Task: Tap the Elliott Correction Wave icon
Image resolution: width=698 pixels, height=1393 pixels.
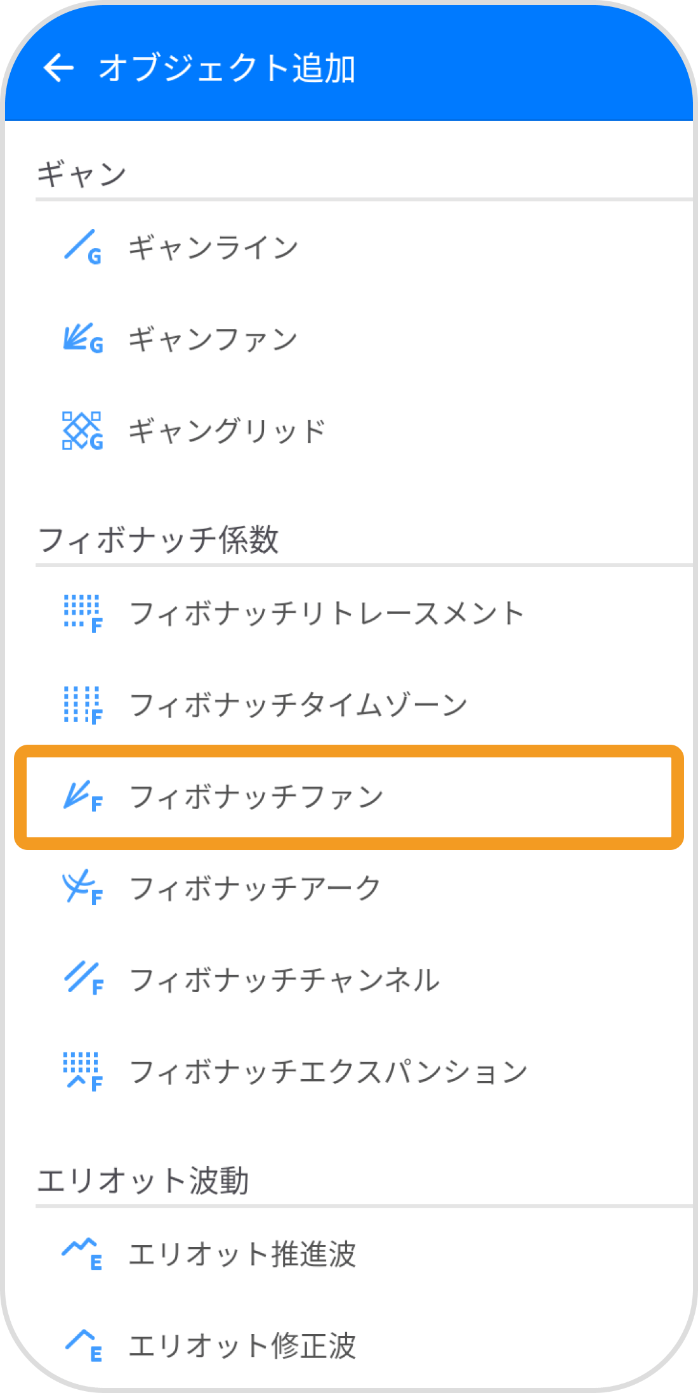Action: pos(82,1345)
